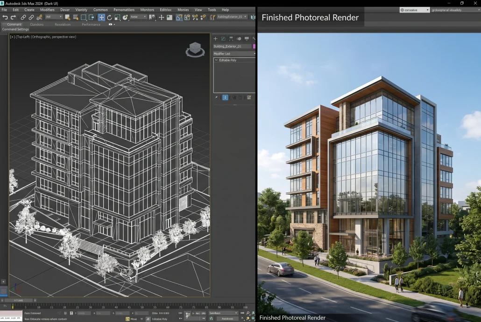481x322 pixels.
Task: Open the File menu
Action: [x=4, y=10]
